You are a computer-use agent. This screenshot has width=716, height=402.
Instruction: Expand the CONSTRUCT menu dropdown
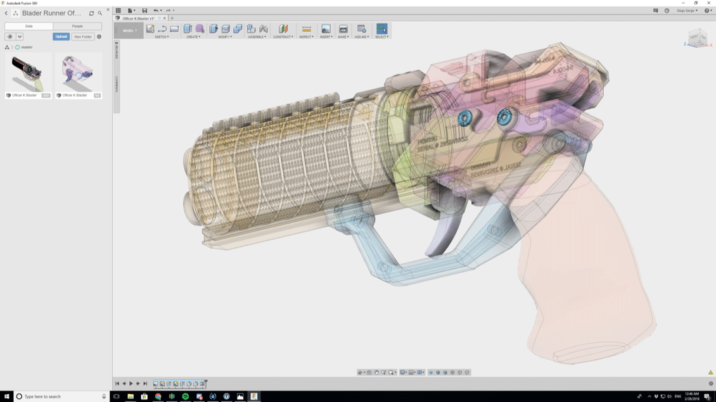pyautogui.click(x=283, y=37)
